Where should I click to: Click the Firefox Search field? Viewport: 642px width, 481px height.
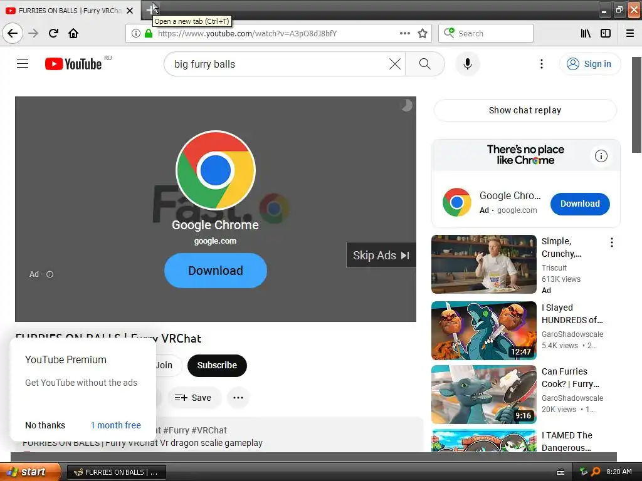point(486,33)
